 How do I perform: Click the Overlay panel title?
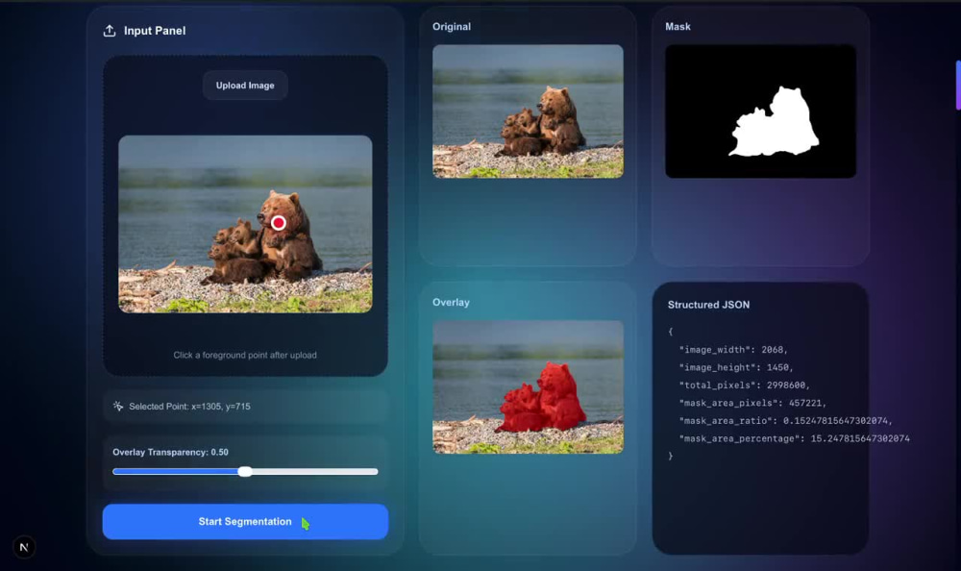tap(451, 303)
